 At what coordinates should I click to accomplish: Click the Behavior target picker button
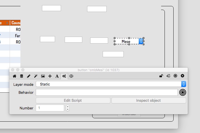[x=183, y=92]
